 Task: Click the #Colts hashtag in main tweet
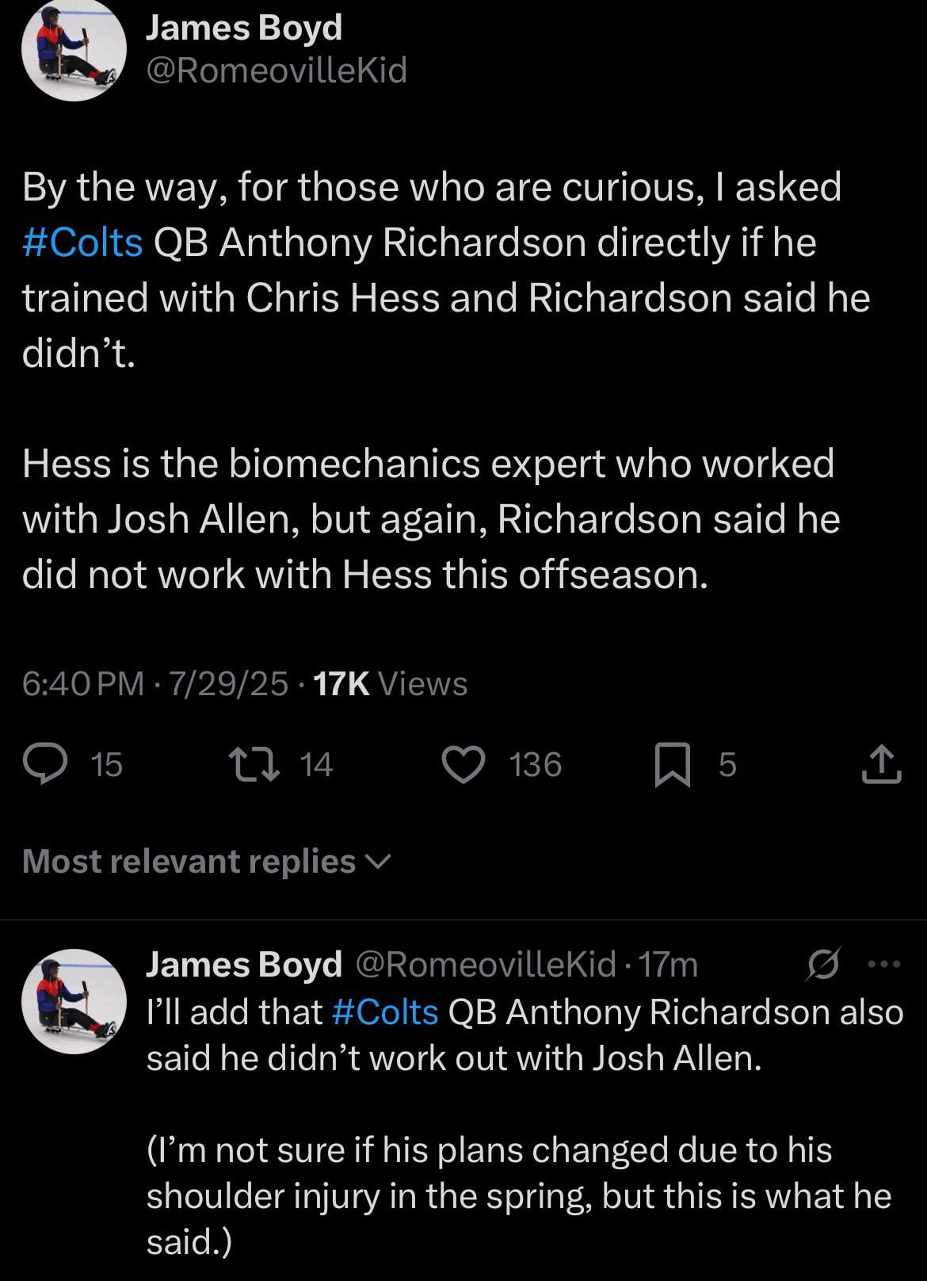(x=83, y=243)
